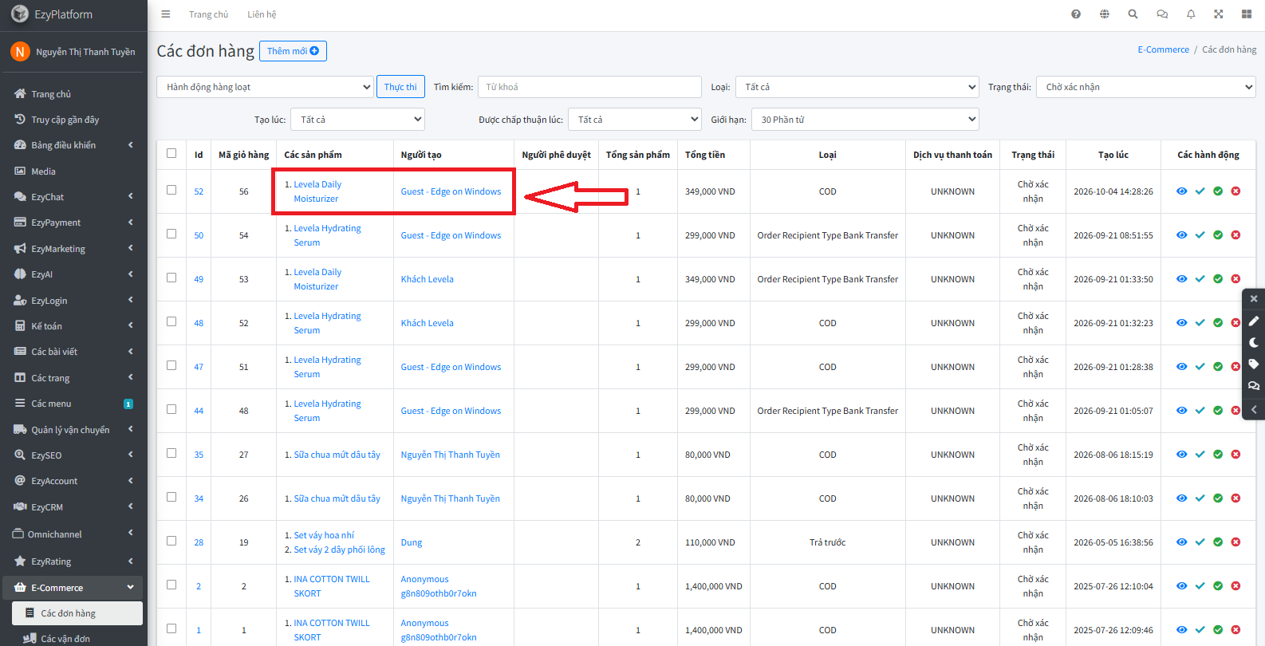Click the 'Thêm mới' button
The height and width of the screenshot is (646, 1265).
[x=293, y=51]
